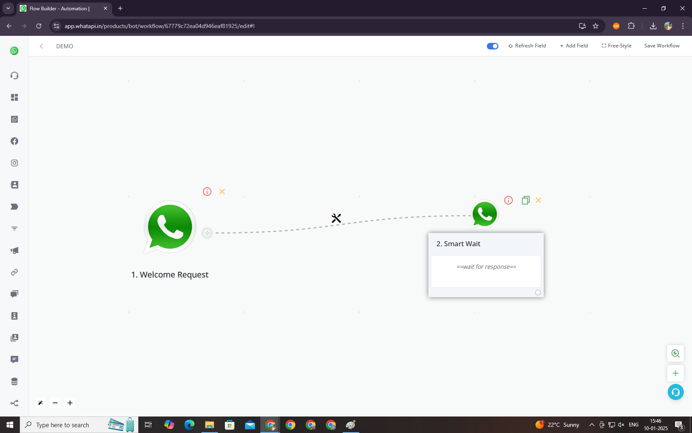This screenshot has width=692, height=433.
Task: Add a new node with green plus
Action: coord(676,373)
